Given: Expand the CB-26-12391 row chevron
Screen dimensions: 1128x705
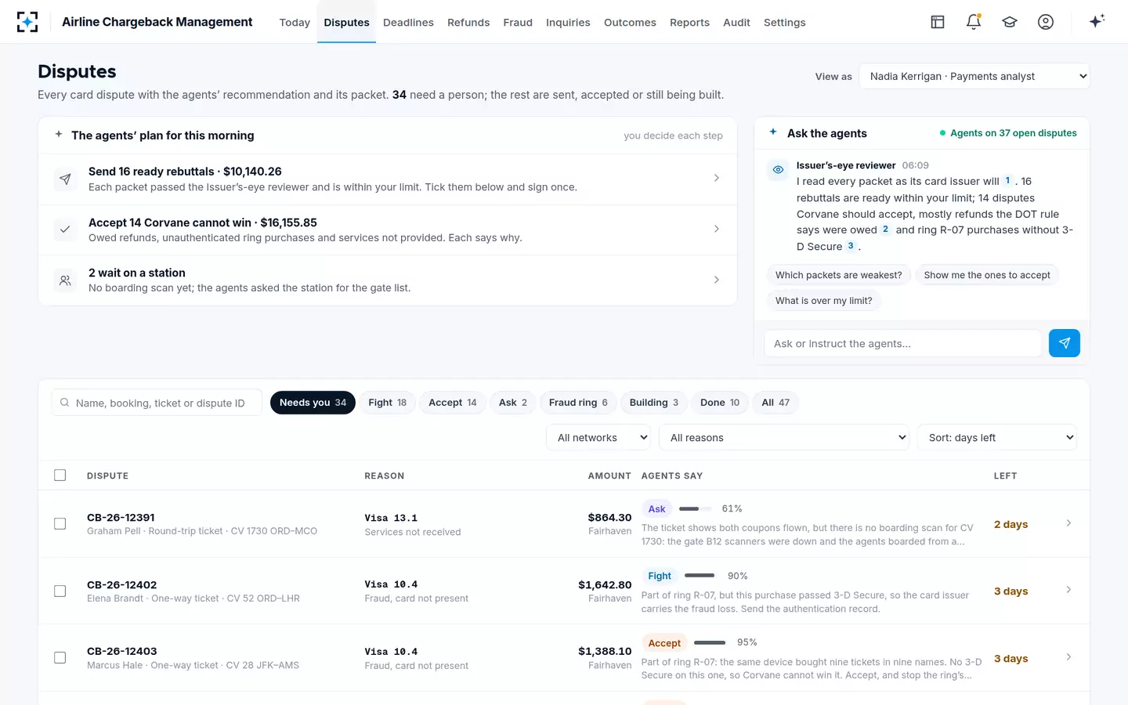Looking at the screenshot, I should click(x=1068, y=523).
